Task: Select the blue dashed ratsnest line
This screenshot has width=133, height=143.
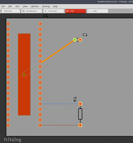Action: [x=60, y=104]
